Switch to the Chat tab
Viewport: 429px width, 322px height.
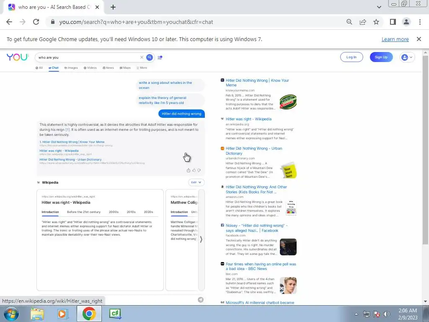tap(54, 68)
